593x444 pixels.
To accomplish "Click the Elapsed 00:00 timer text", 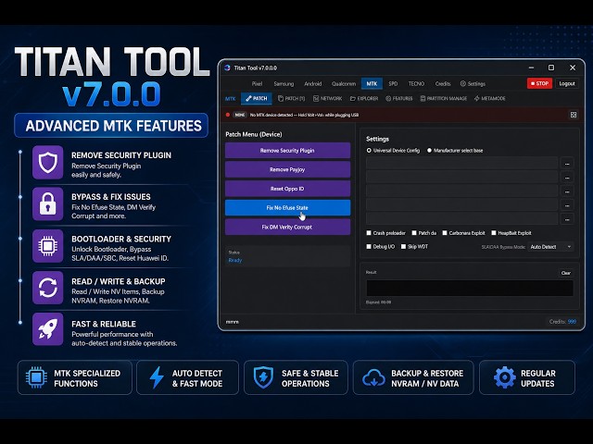I will coord(379,302).
